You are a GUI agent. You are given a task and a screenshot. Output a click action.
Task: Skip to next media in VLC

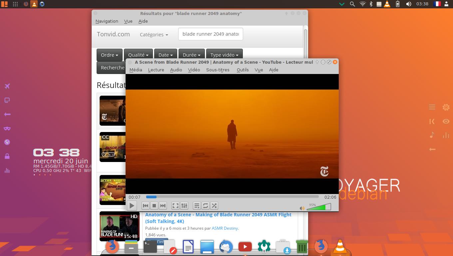163,206
